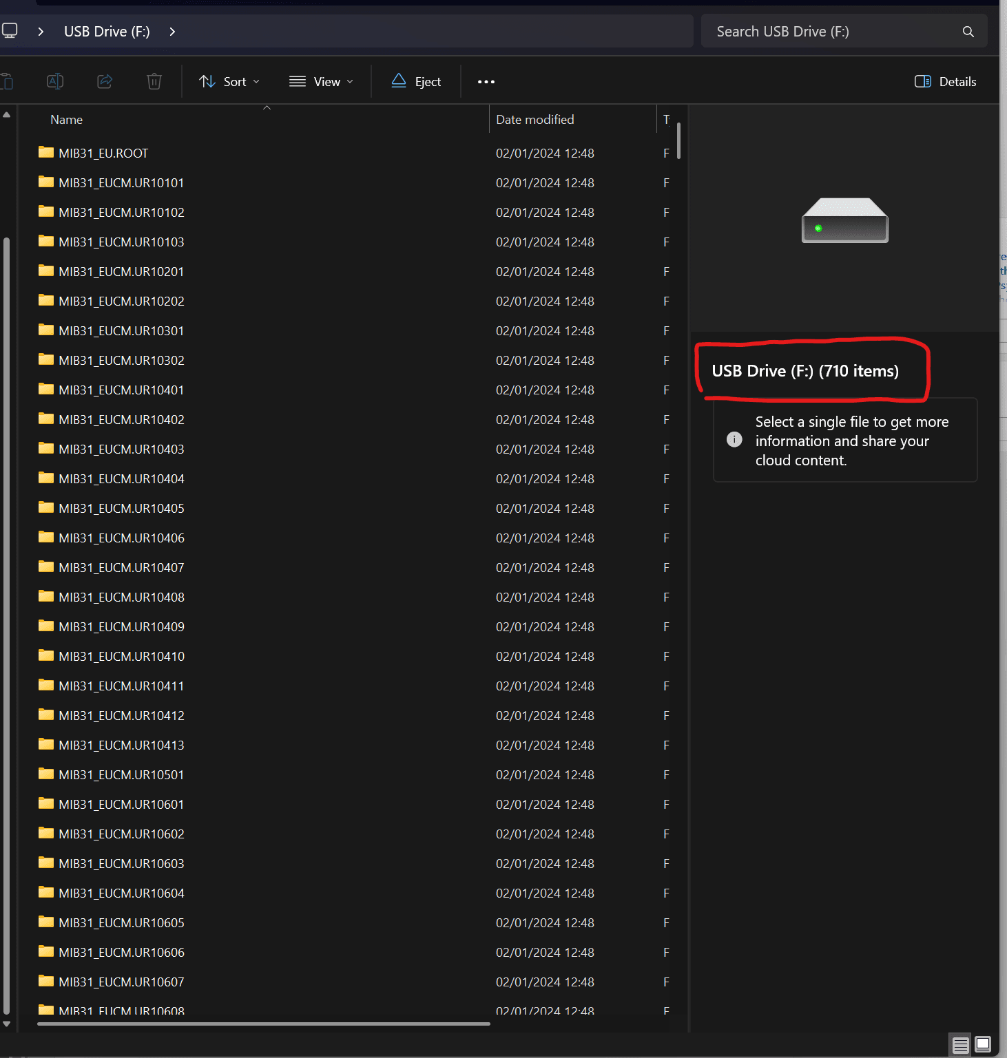Select folder MIB31_EUCM.UR10405

tap(121, 508)
